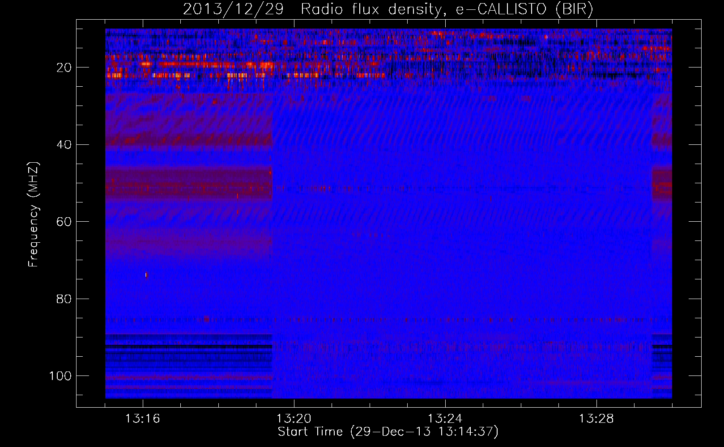Click the 'Start Time (29-Dec-13 13:14:37)' axis label

coord(388,432)
